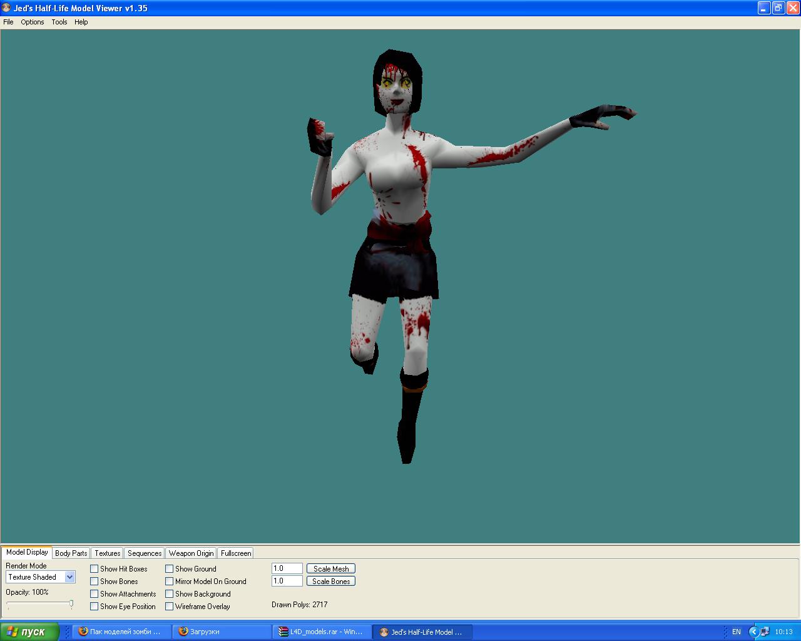Open the Tools menu
This screenshot has height=641, width=801.
[59, 22]
